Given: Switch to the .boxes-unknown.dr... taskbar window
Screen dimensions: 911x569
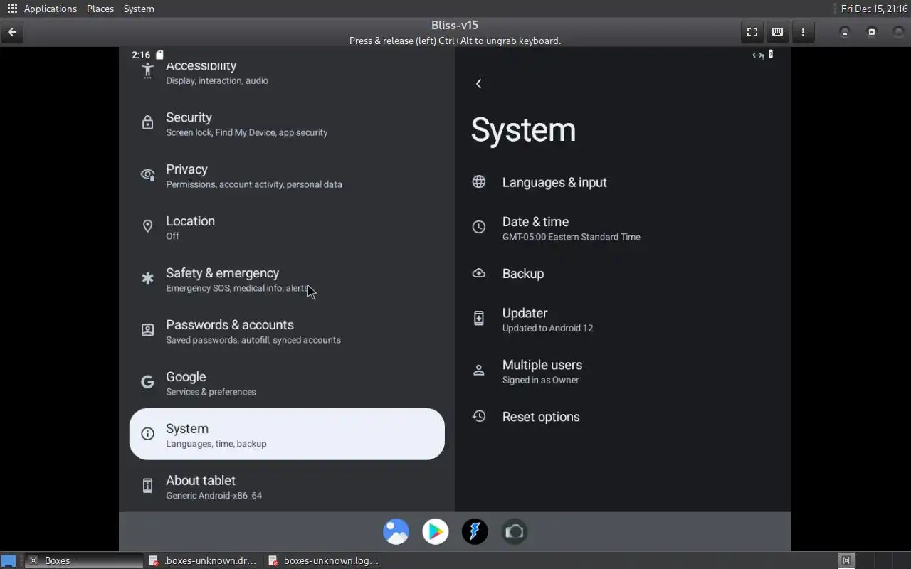Looking at the screenshot, I should point(204,560).
